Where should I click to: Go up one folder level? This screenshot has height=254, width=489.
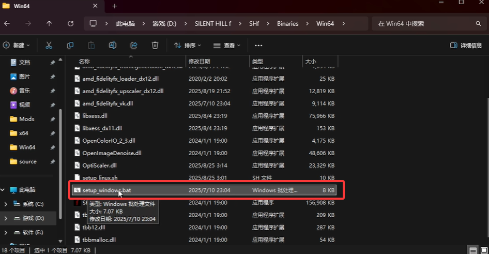click(x=49, y=24)
